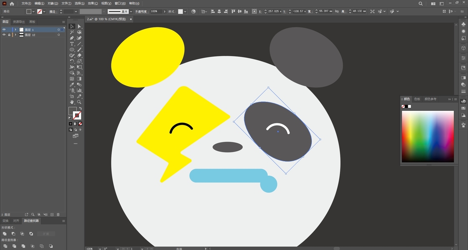The width and height of the screenshot is (468, 250).
Task: Select the Scale tool
Action: [79, 61]
